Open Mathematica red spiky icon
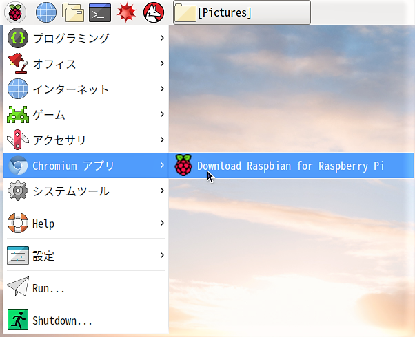This screenshot has width=415, height=337. tap(127, 12)
